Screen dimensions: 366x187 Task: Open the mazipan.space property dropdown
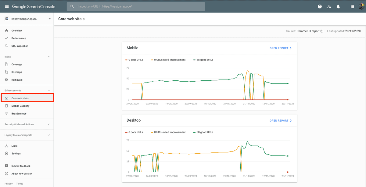click(x=28, y=19)
